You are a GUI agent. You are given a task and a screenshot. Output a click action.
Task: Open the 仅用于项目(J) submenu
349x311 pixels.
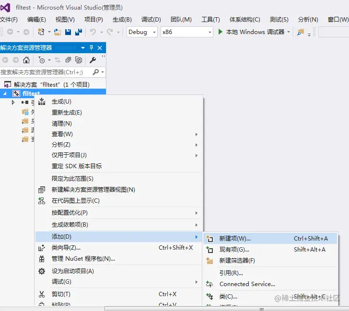(119, 155)
